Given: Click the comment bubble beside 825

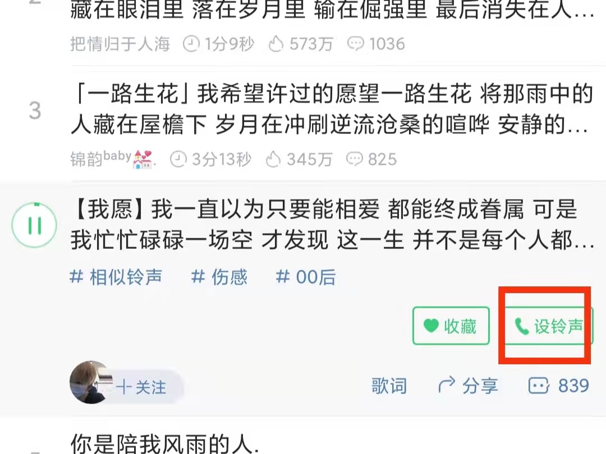Looking at the screenshot, I should (x=354, y=159).
